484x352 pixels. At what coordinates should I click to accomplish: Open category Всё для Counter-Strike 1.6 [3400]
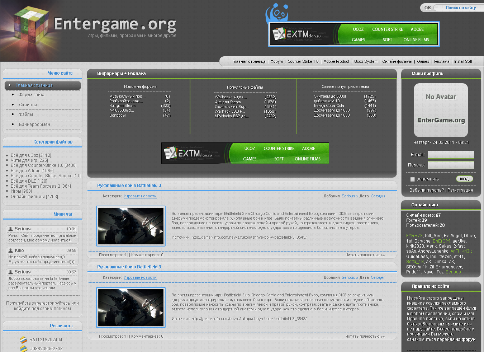click(44, 165)
